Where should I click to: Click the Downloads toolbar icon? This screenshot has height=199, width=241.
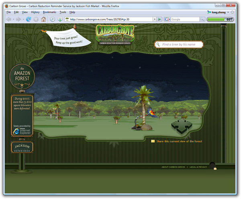60,19
